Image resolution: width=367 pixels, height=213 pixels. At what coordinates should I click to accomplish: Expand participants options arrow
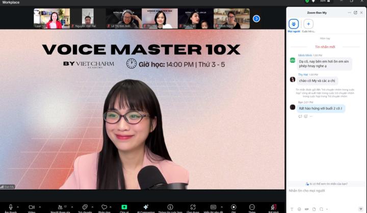pos(72,207)
